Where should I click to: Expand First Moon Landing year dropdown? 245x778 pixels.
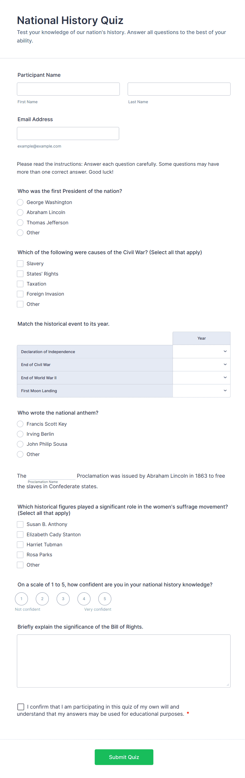201,391
